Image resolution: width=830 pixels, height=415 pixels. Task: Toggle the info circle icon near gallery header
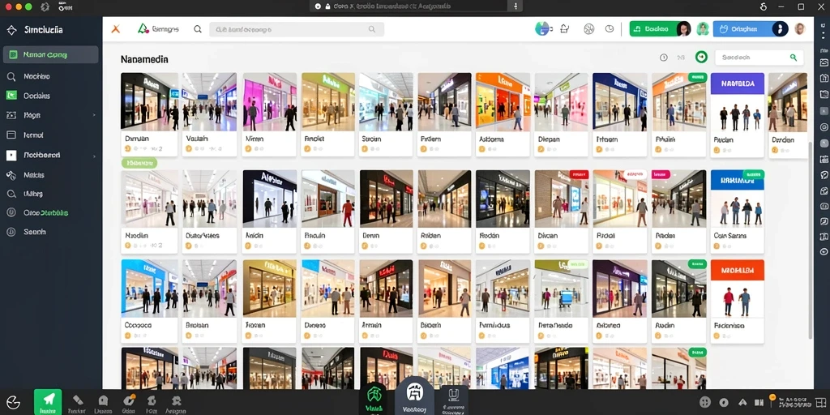click(x=663, y=58)
